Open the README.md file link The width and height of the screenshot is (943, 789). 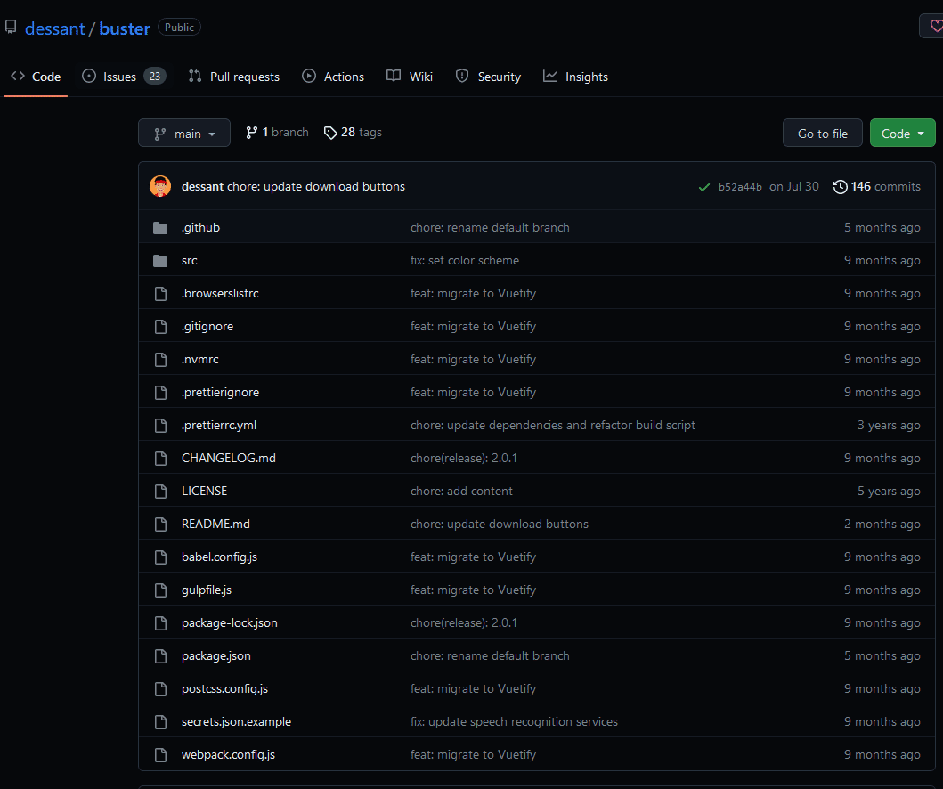pos(215,524)
